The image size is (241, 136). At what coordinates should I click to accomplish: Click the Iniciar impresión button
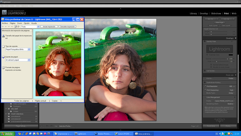[49, 27]
